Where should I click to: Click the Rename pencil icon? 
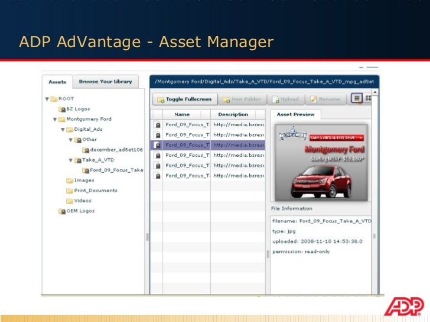pyautogui.click(x=314, y=99)
